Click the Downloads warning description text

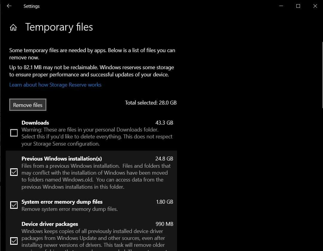(97, 137)
